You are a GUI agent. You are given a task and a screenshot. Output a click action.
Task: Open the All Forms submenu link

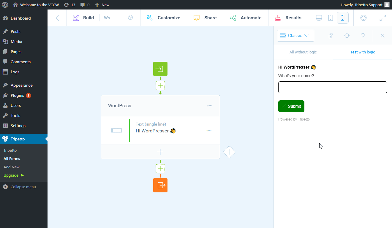(12, 159)
